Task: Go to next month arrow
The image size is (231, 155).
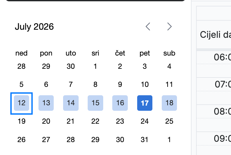Action: (170, 26)
